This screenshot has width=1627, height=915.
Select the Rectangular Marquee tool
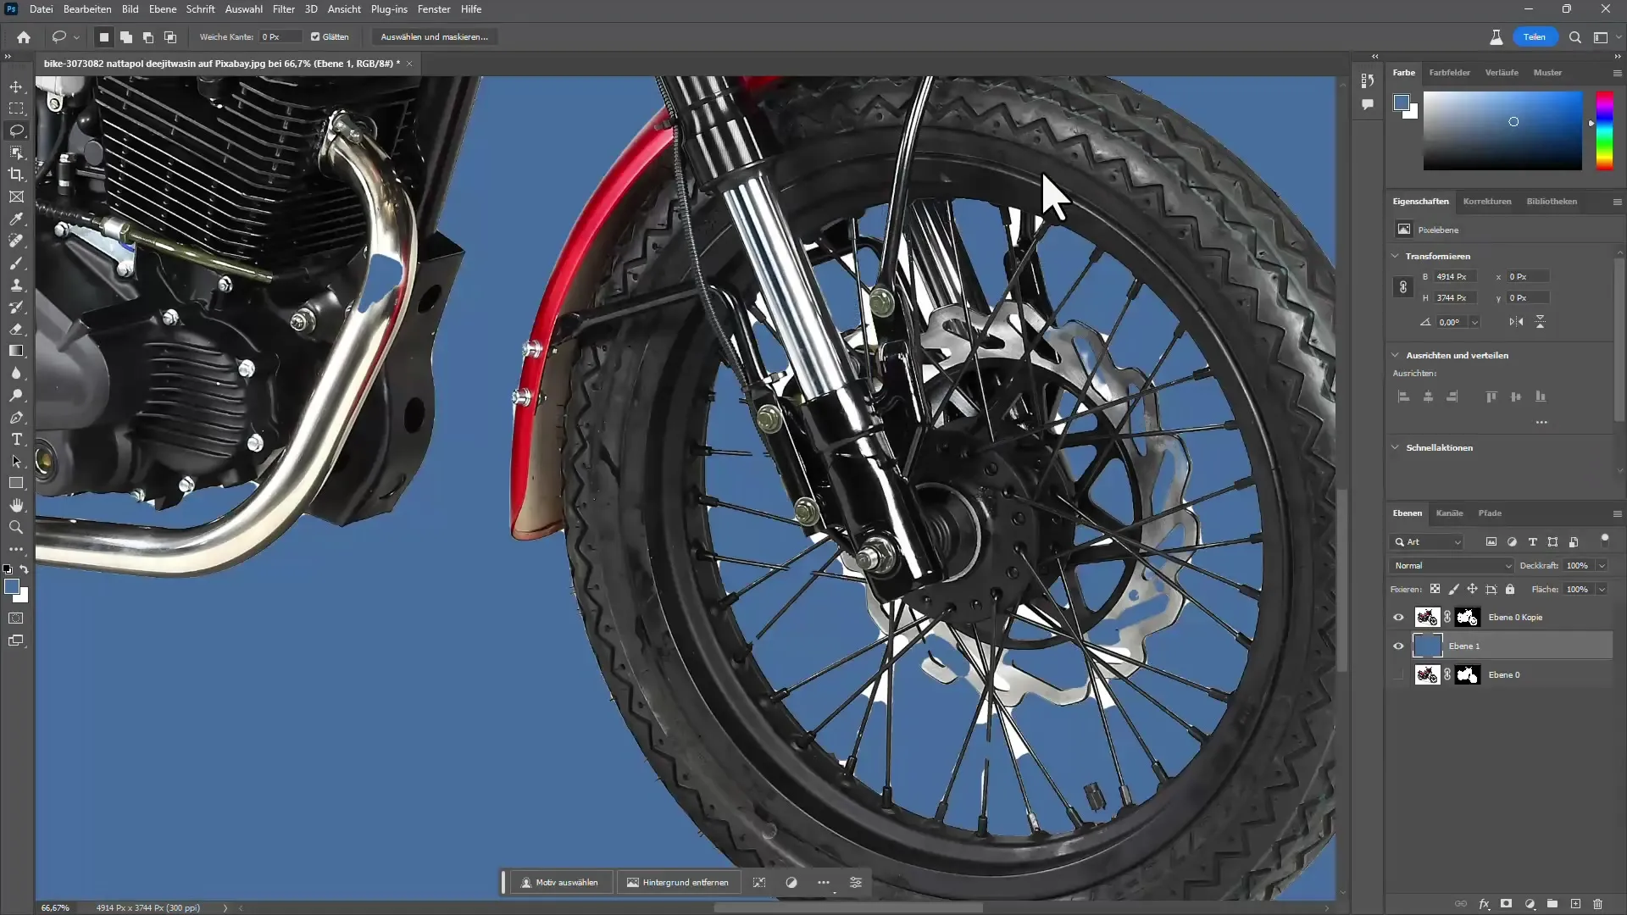(17, 108)
